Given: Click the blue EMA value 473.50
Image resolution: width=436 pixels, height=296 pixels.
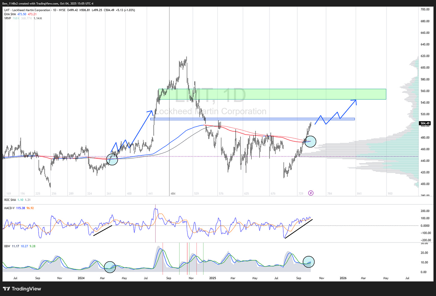Looking at the screenshot, I should (x=22, y=14).
